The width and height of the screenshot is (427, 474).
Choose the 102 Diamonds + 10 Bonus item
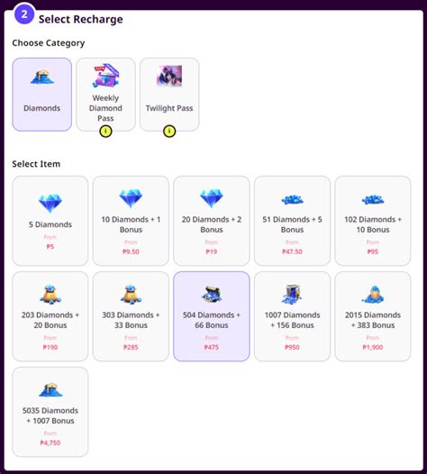pos(373,221)
